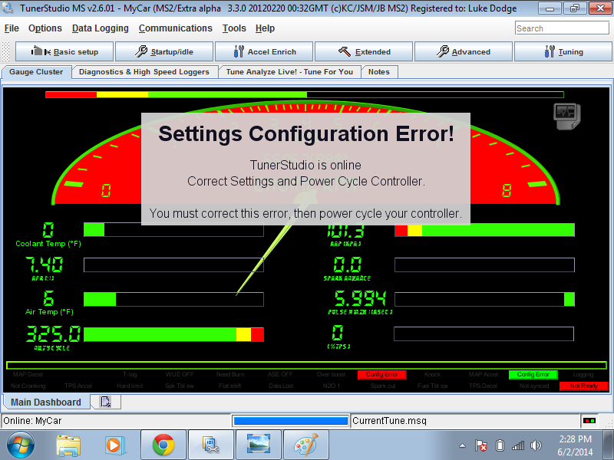Click the red Config Error indicator
This screenshot has width=614, height=460.
click(381, 374)
